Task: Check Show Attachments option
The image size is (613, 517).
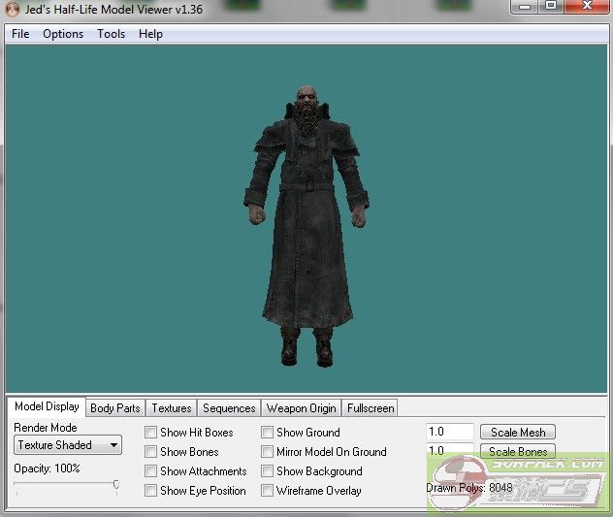Action: (x=151, y=471)
